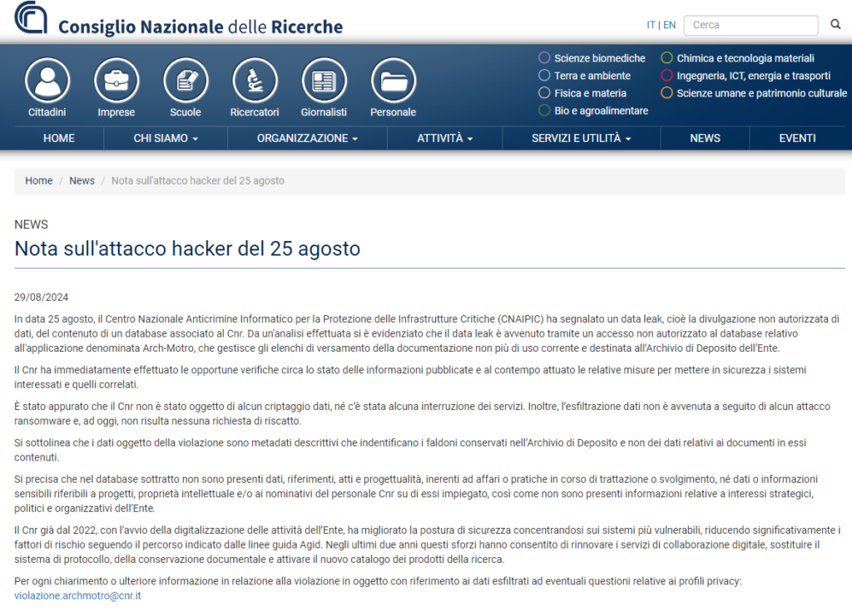The image size is (852, 616).
Task: Open the HOME menu item
Action: 59,138
